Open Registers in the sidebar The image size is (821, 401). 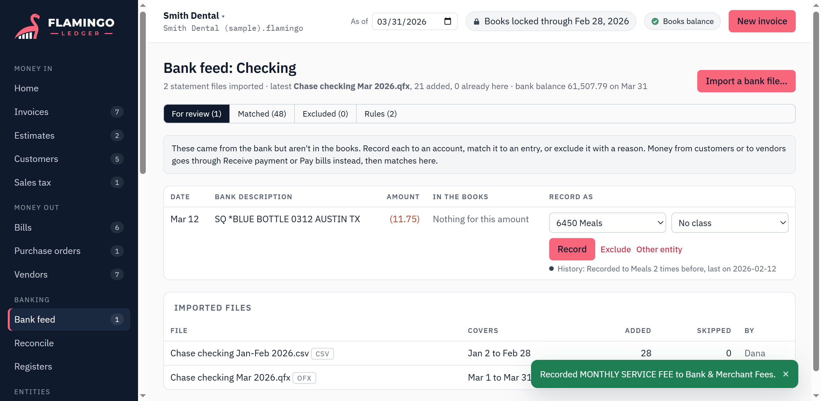tap(69, 367)
